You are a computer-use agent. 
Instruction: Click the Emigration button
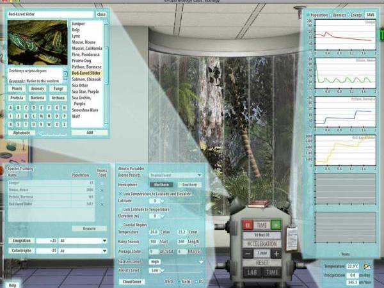tap(22, 241)
